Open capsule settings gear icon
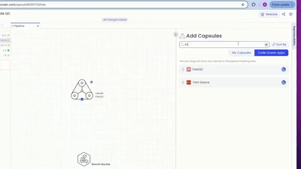 coord(291,14)
